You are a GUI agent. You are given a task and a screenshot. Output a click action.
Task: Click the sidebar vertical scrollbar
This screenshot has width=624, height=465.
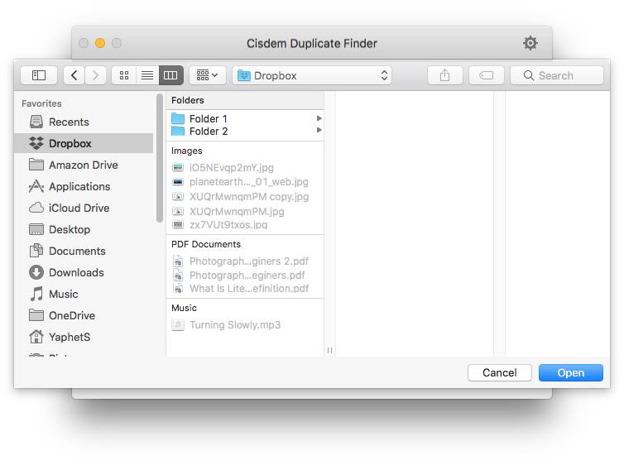point(160,158)
